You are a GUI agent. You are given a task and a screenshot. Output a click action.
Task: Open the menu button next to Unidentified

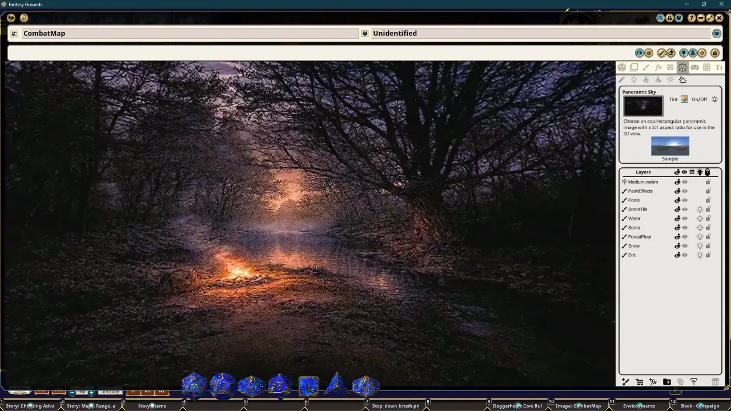pyautogui.click(x=717, y=34)
